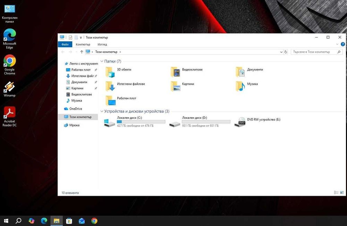Screen dimensions: 347x226
Task: Select Лента с инструменти in navigation pane
Action: click(81, 64)
